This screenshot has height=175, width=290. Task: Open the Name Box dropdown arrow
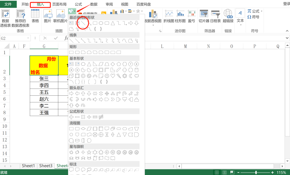click(28, 38)
